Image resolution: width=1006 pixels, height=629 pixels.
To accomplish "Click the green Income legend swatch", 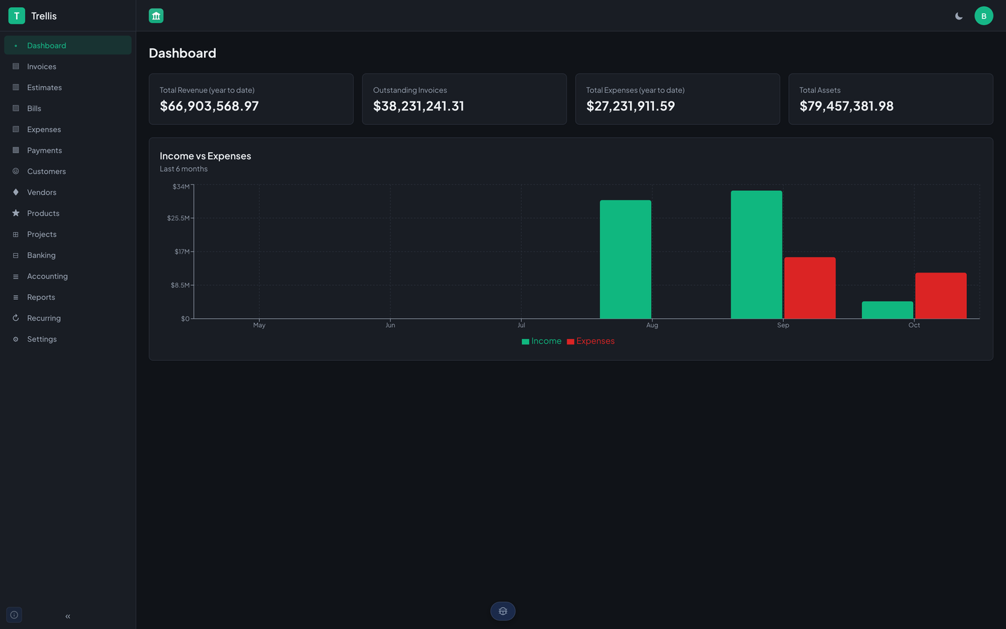I will click(x=525, y=342).
